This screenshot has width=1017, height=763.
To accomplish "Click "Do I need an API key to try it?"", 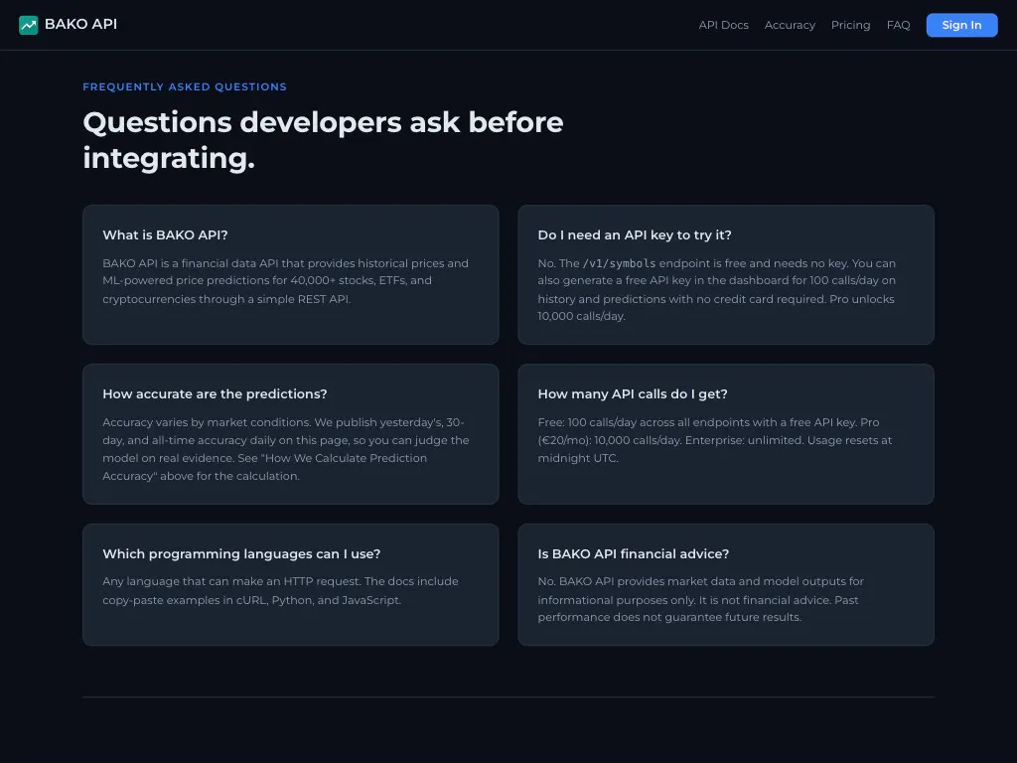I will (635, 234).
